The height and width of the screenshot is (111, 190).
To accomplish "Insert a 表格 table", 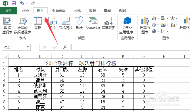I will 38,23.
